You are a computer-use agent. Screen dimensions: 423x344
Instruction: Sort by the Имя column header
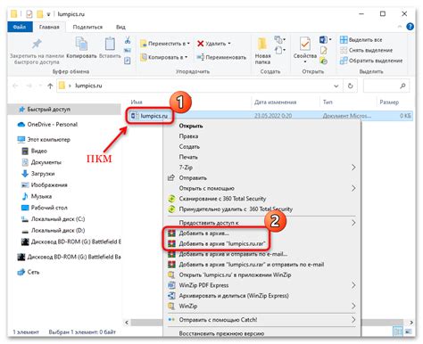click(x=137, y=102)
